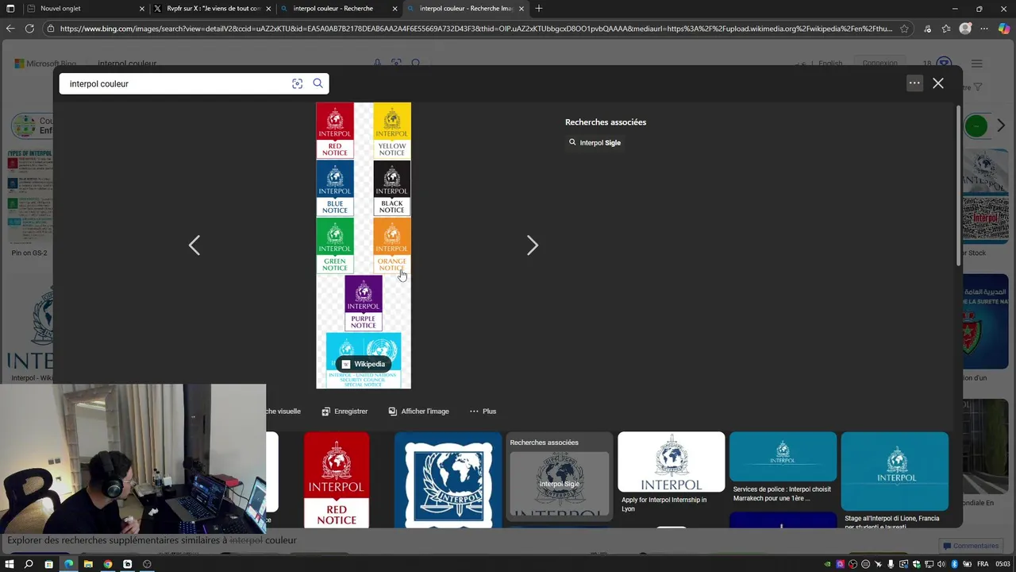Screen dimensions: 1016x572
Task: Click the bing.com address bar URL
Action: tap(475, 29)
